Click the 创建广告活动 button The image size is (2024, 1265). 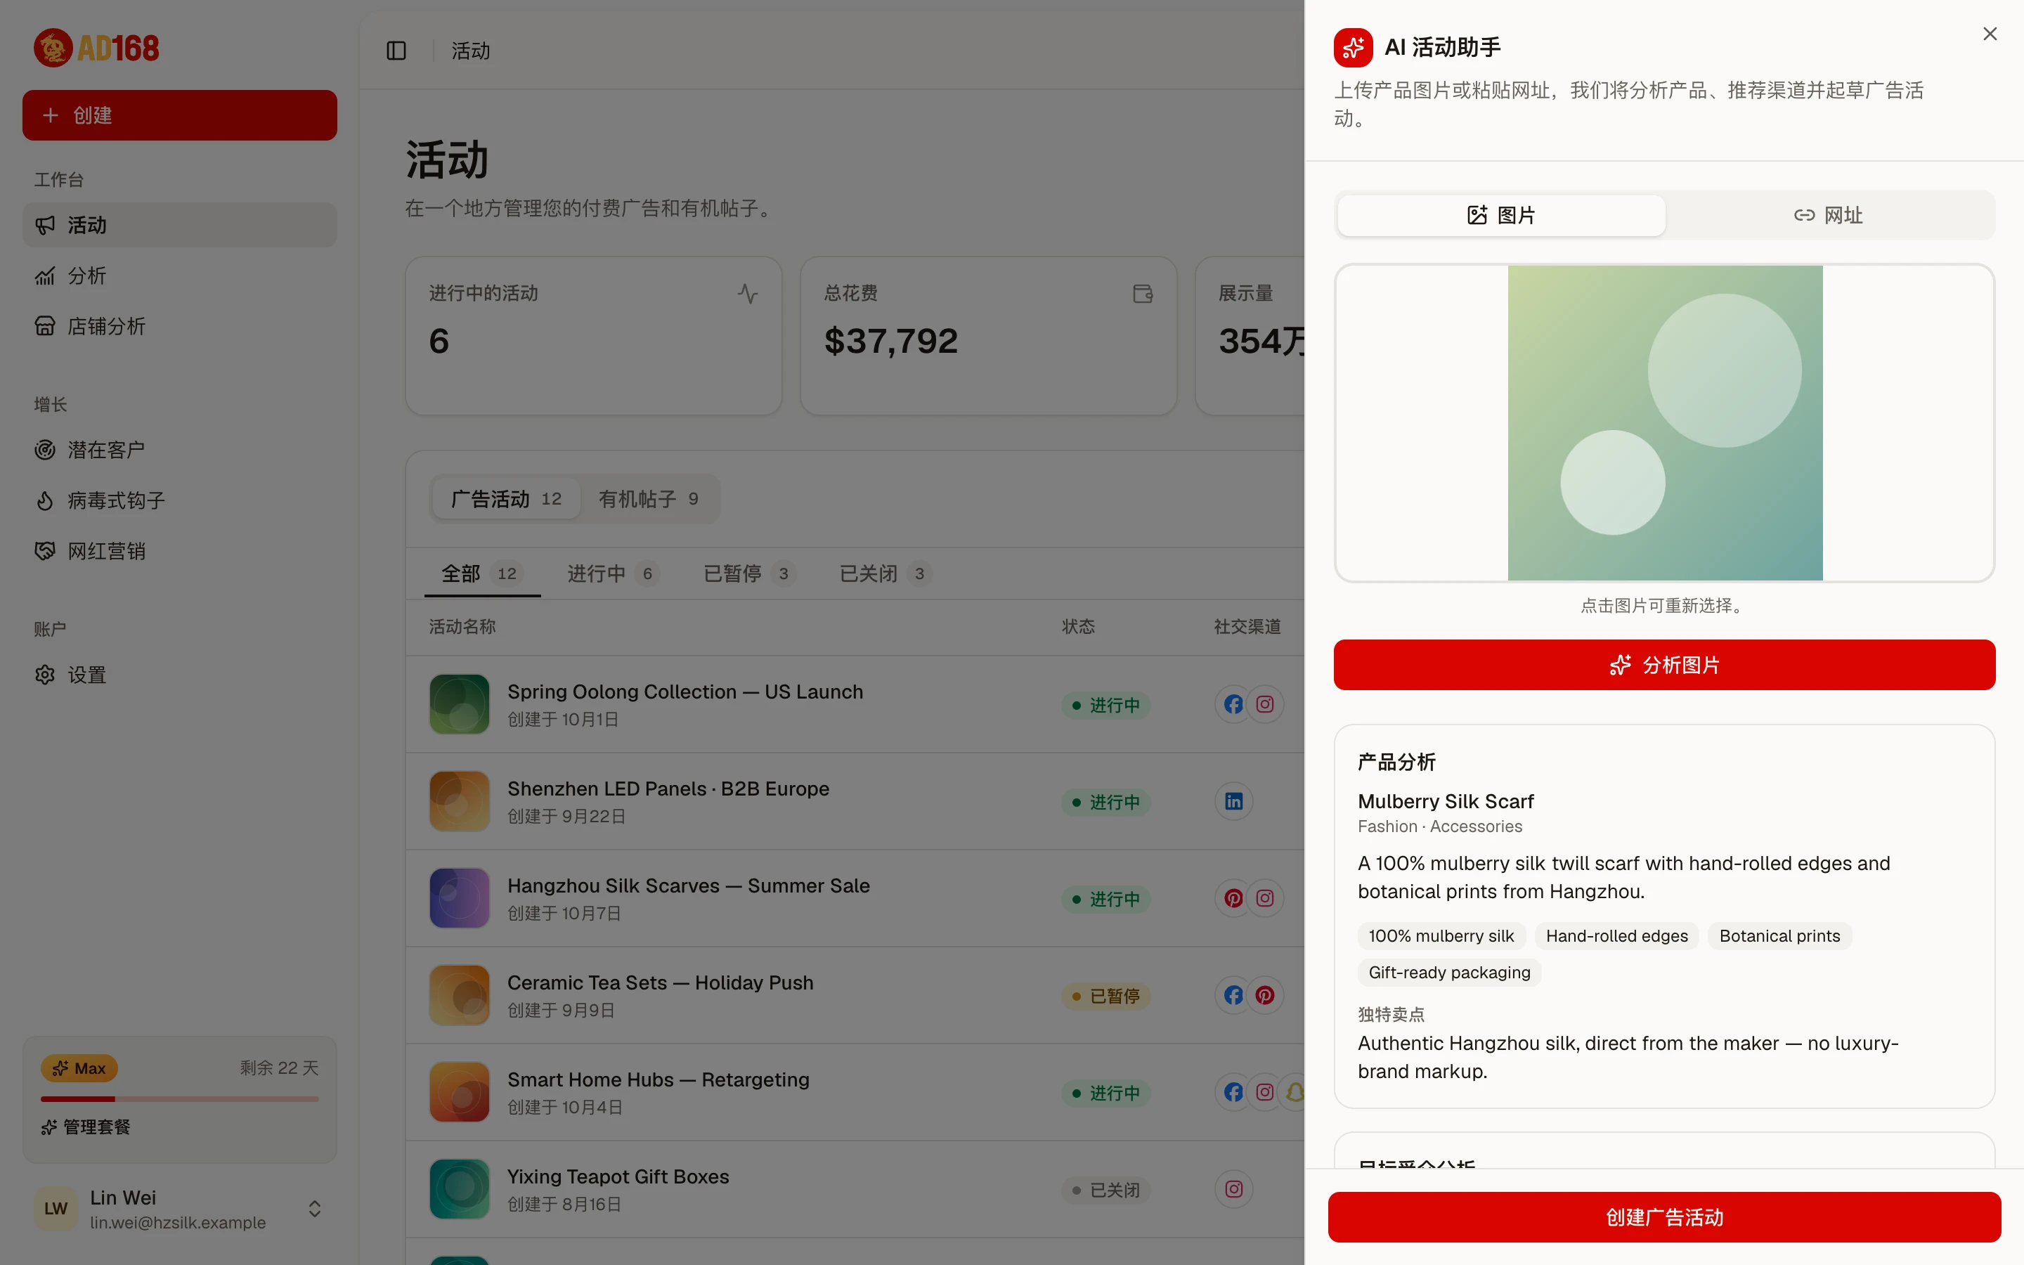(1664, 1217)
